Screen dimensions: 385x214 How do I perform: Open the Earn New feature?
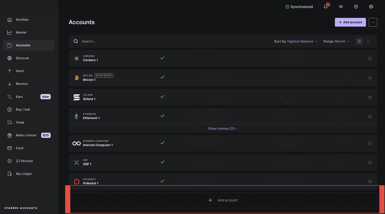[x=19, y=96]
